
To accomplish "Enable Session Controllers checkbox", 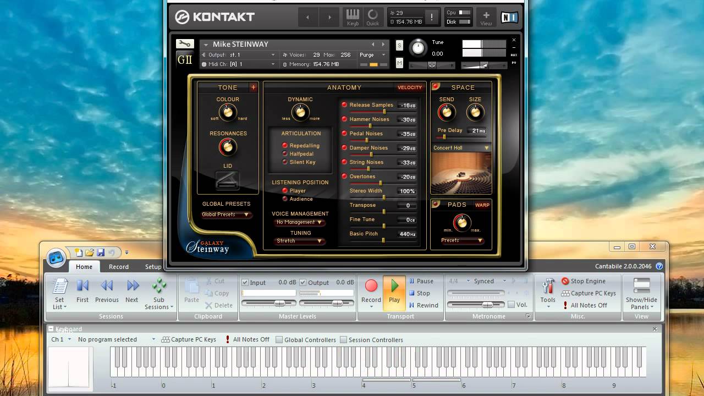I will coord(344,340).
